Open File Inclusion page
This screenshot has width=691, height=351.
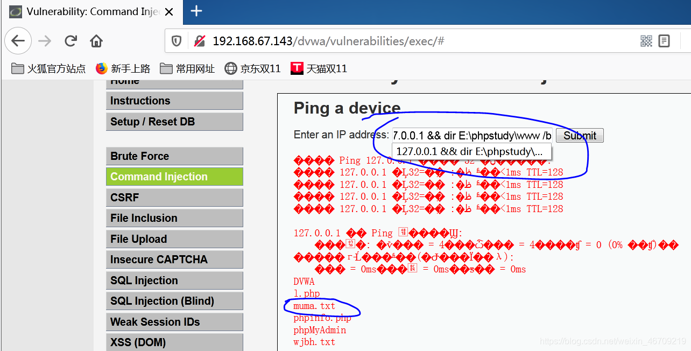pyautogui.click(x=174, y=218)
